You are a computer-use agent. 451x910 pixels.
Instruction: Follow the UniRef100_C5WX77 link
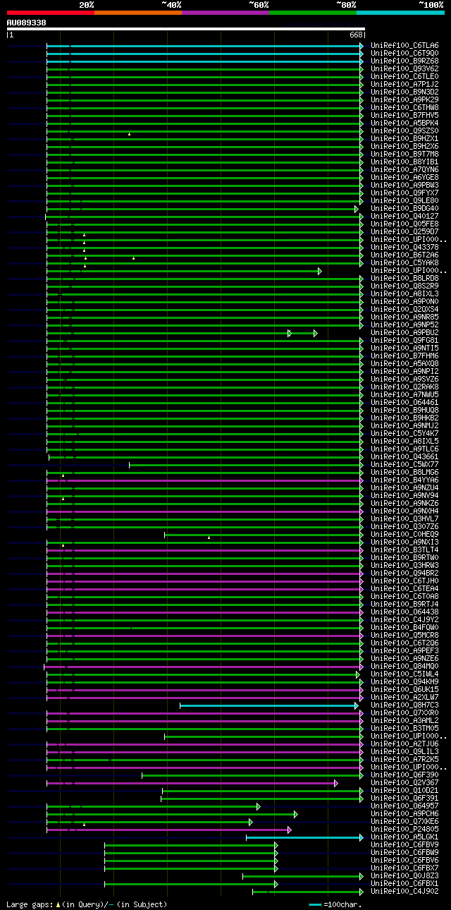404,464
